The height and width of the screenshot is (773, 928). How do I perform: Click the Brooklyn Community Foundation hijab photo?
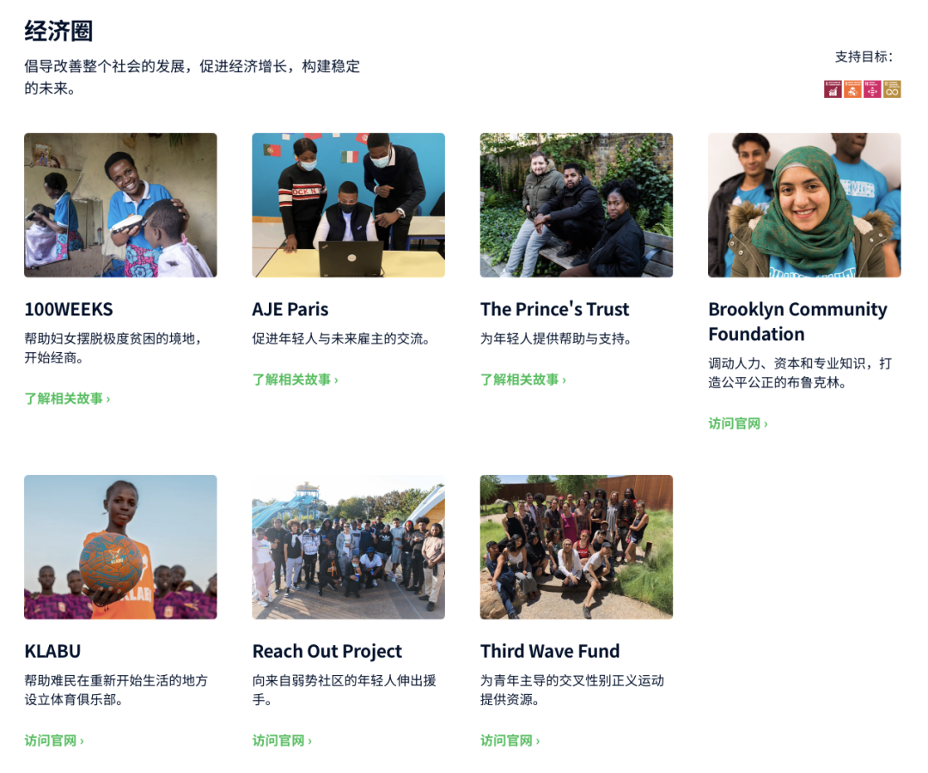(x=804, y=205)
